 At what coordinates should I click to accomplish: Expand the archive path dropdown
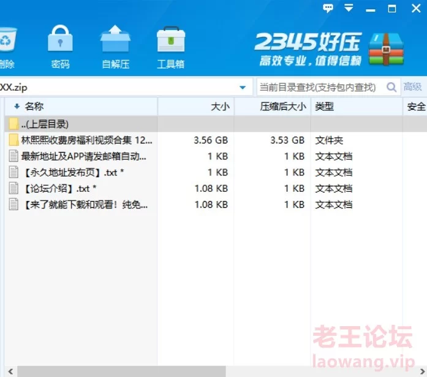click(x=243, y=88)
